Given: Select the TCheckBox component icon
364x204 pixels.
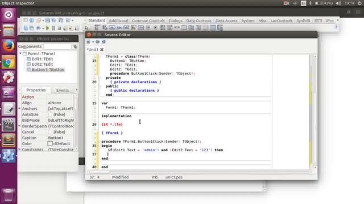Looking at the screenshot, I should click(x=148, y=28).
